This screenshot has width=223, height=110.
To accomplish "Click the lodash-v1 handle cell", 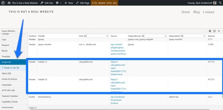I will [x=43, y=62].
